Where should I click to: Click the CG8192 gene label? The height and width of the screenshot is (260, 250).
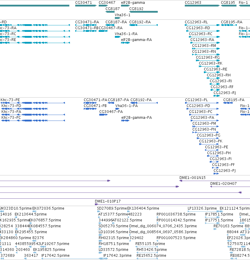click(x=136, y=9)
